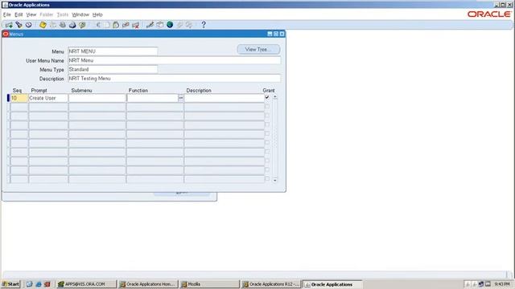The image size is (515, 289).
Task: Click the Delete record red X icon
Action: (x=135, y=25)
